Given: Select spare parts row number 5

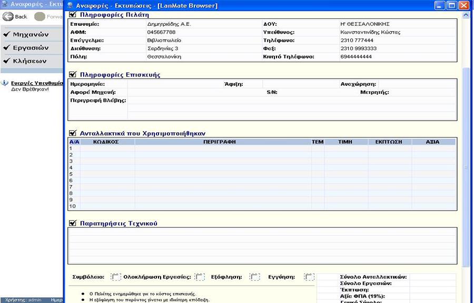Looking at the screenshot, I should point(262,174).
